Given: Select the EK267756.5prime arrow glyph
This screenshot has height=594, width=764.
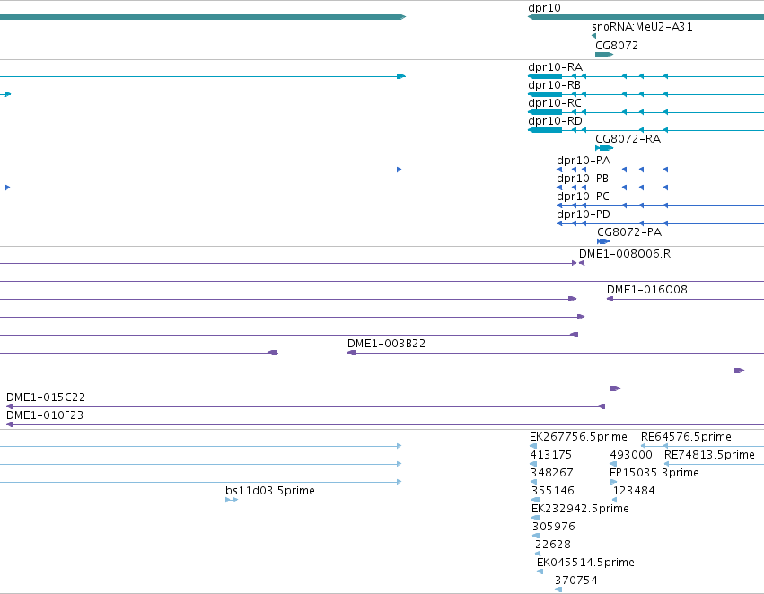Looking at the screenshot, I should click(x=533, y=446).
